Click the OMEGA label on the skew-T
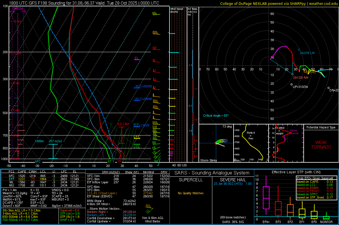 coord(18,8)
